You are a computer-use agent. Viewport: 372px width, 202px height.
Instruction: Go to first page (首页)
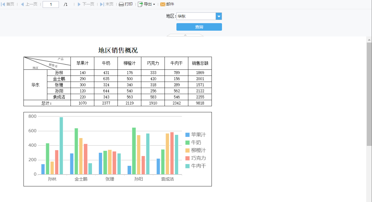(x=8, y=4)
